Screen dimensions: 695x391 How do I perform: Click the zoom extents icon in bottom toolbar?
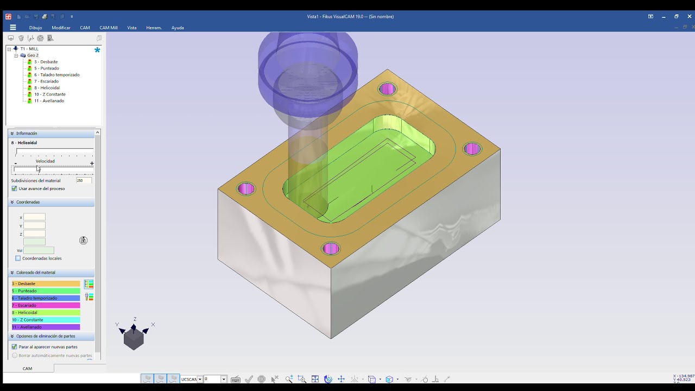click(315, 379)
